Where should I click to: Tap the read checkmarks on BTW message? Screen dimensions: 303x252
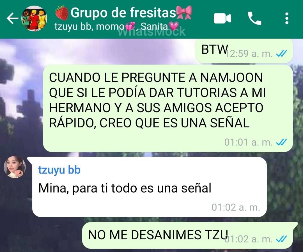tap(282, 54)
